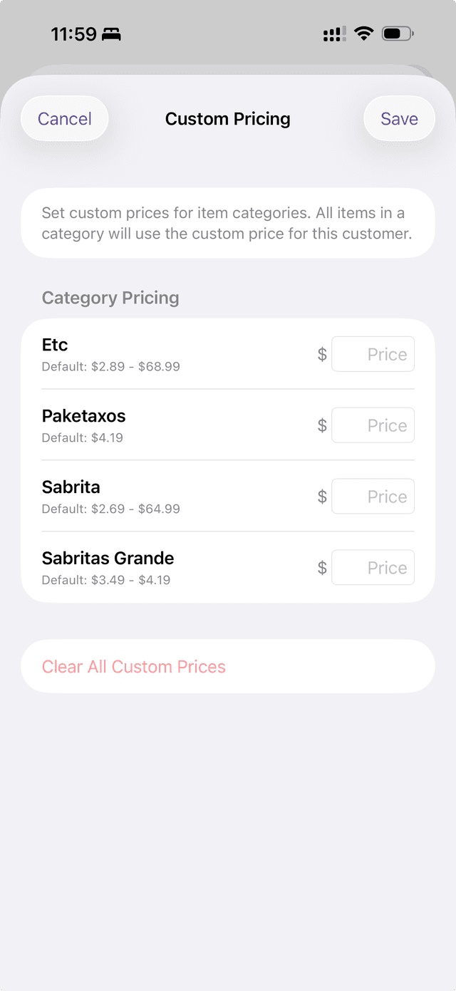Tap the dollar sign beside Etc
This screenshot has height=991, width=456.
(322, 354)
